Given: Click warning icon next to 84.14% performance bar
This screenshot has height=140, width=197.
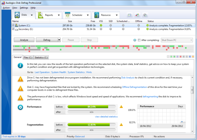Looking at the screenshot, I should pyautogui.click(x=121, y=107).
